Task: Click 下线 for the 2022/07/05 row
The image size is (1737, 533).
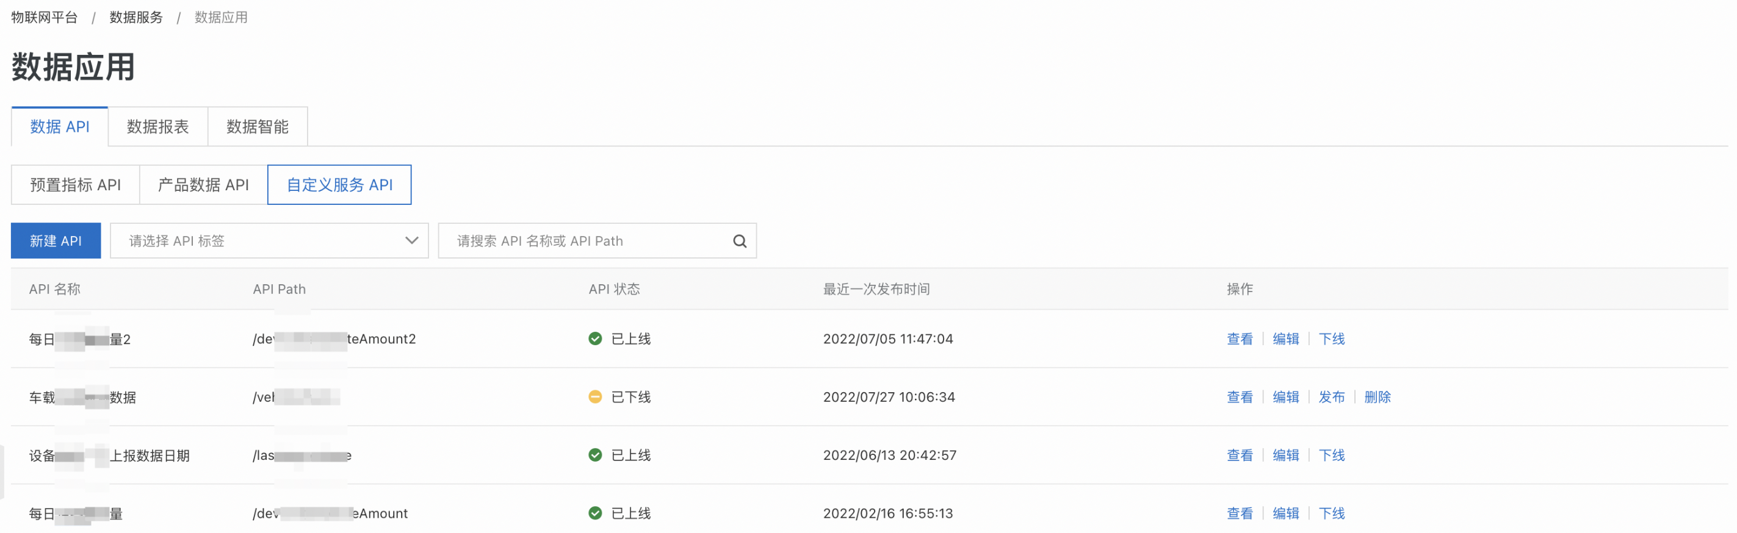Action: pos(1332,339)
